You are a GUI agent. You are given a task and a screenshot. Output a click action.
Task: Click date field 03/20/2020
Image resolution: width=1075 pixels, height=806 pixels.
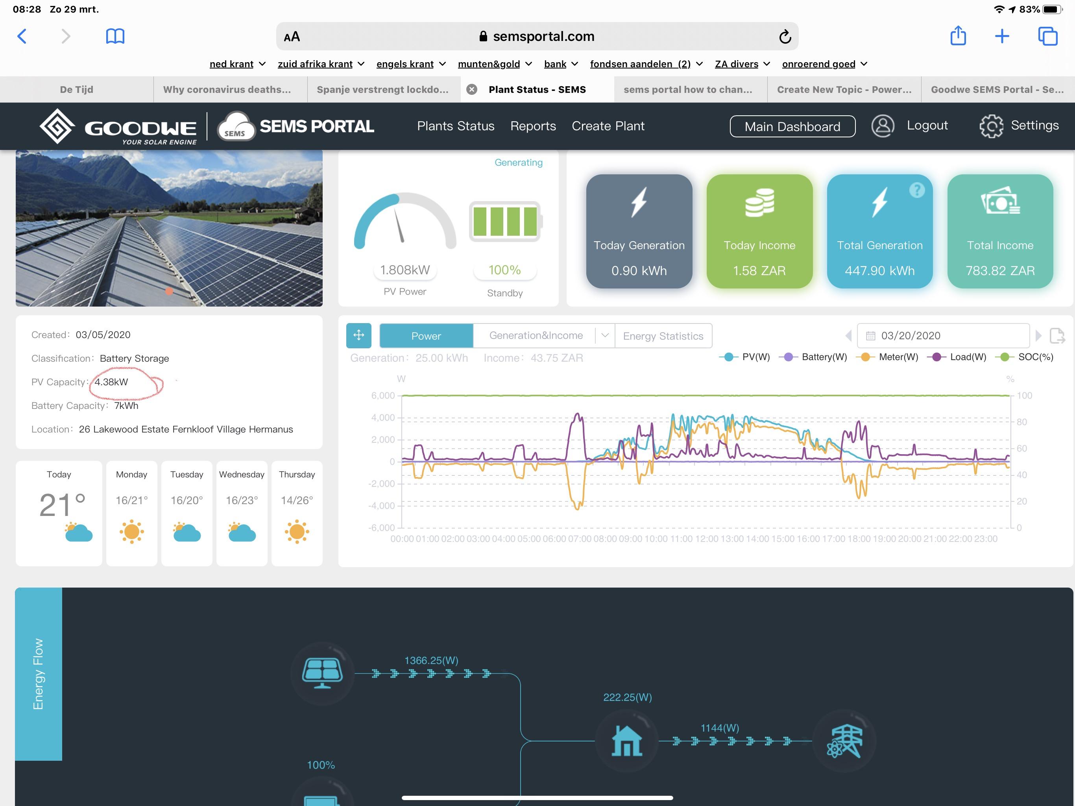point(943,335)
